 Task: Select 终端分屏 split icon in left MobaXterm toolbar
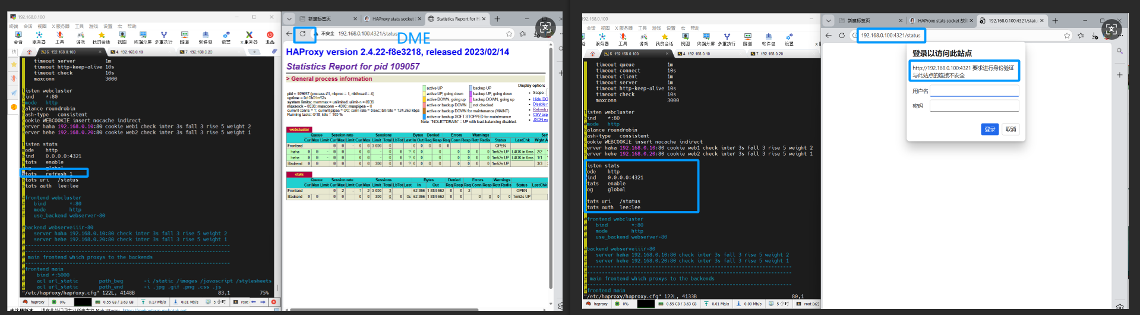pos(143,38)
